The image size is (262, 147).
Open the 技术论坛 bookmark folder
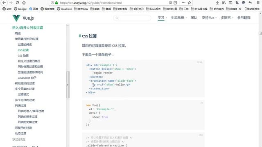point(81,9)
